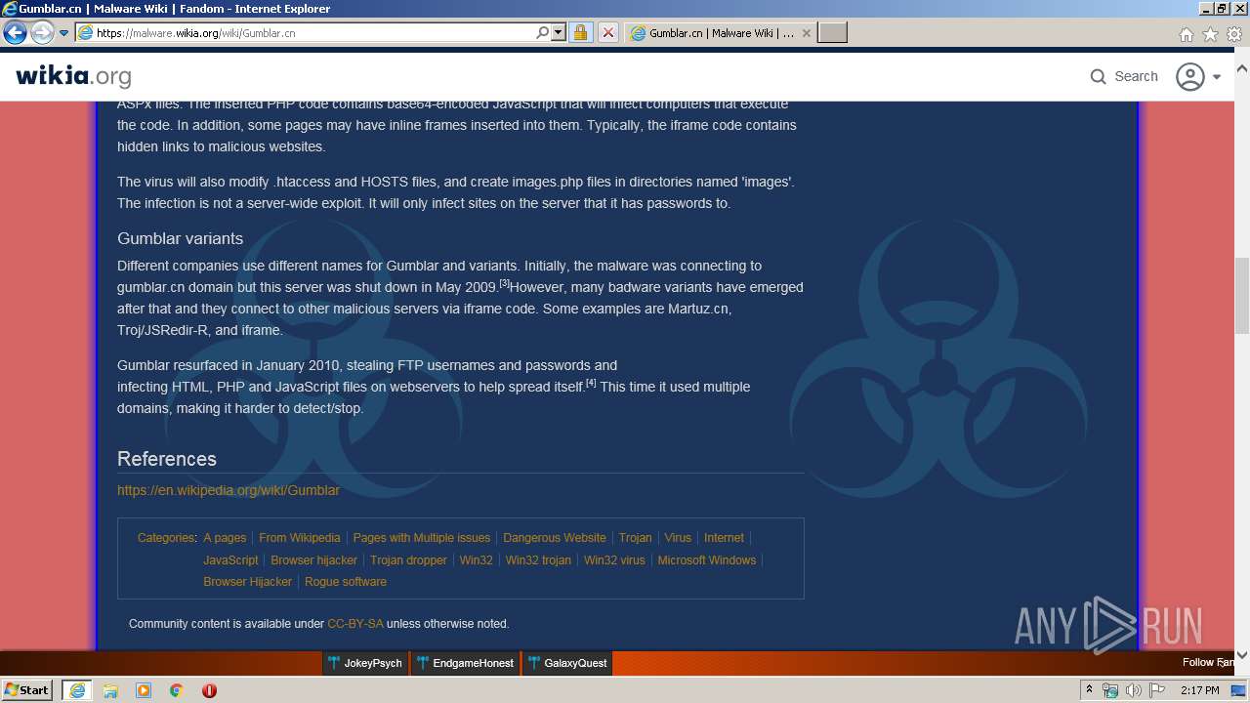Open a new blank tab
Screen dimensions: 1250x703
832,32
